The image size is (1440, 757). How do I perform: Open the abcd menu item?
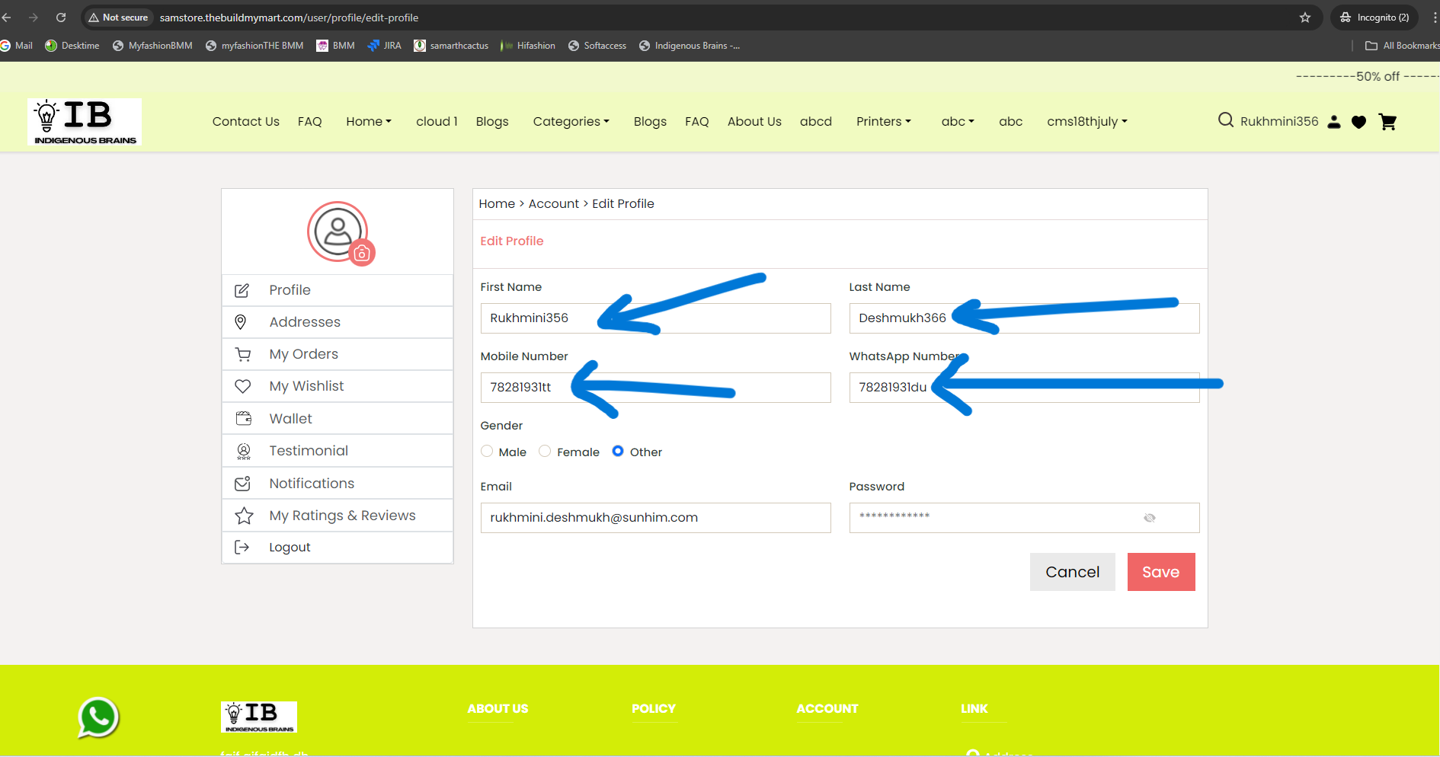(815, 121)
